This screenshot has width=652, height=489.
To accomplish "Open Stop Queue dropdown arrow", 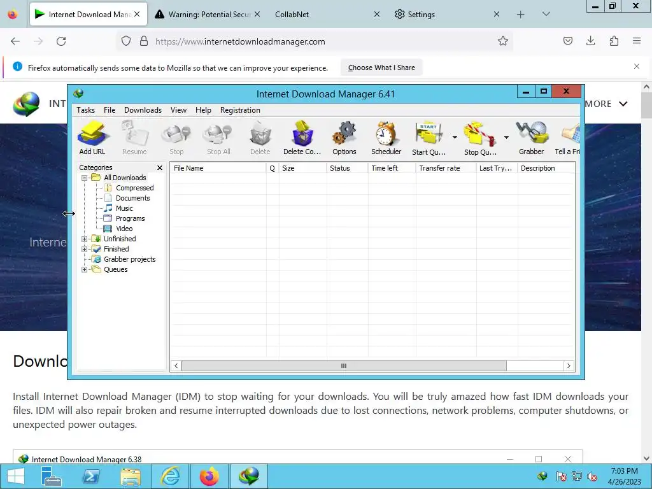I will coord(506,138).
